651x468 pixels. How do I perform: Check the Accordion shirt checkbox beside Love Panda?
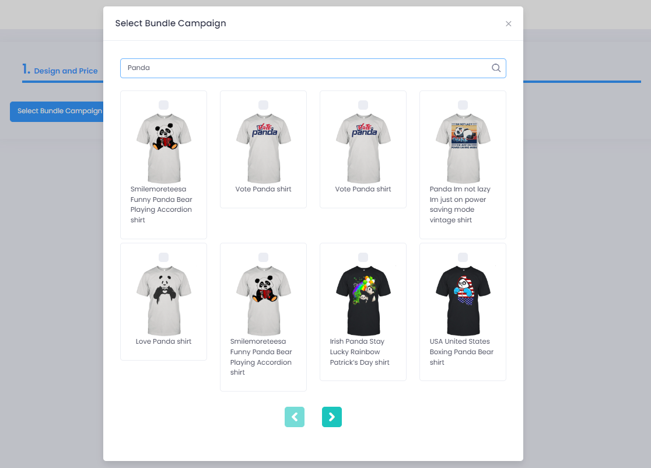[x=263, y=257]
